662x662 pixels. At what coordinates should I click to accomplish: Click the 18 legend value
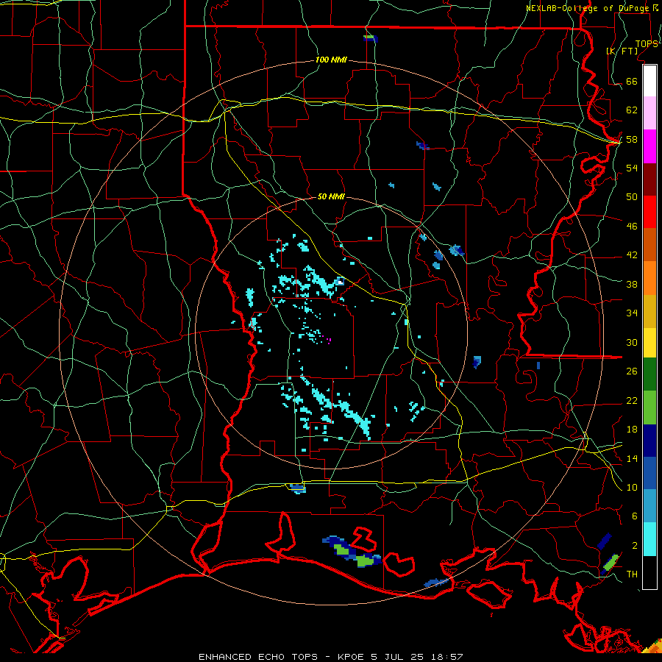click(632, 430)
